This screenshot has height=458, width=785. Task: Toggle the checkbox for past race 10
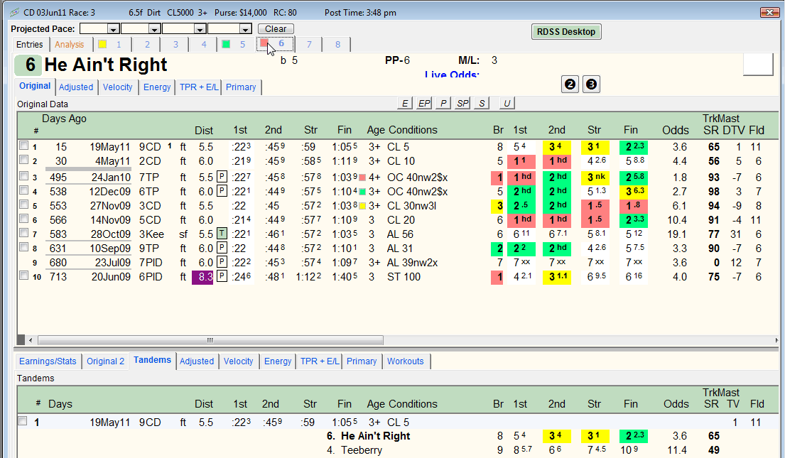pos(23,276)
